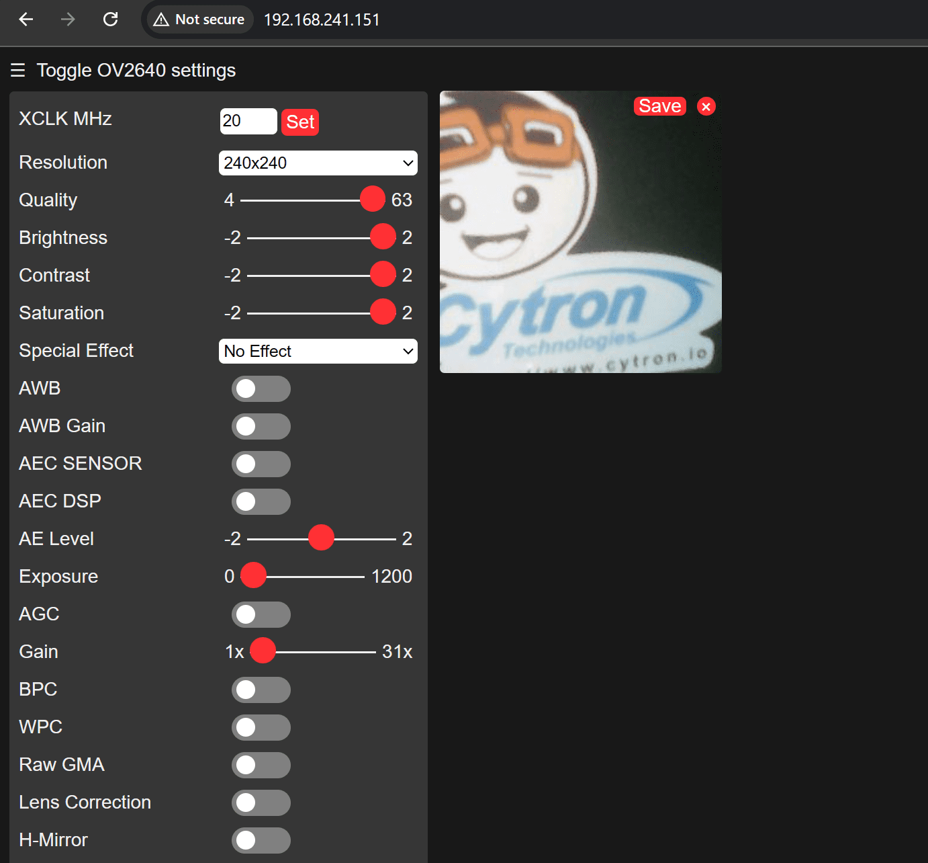Click the Quality slider handle
Viewport: 928px width, 863px height.
coord(372,200)
